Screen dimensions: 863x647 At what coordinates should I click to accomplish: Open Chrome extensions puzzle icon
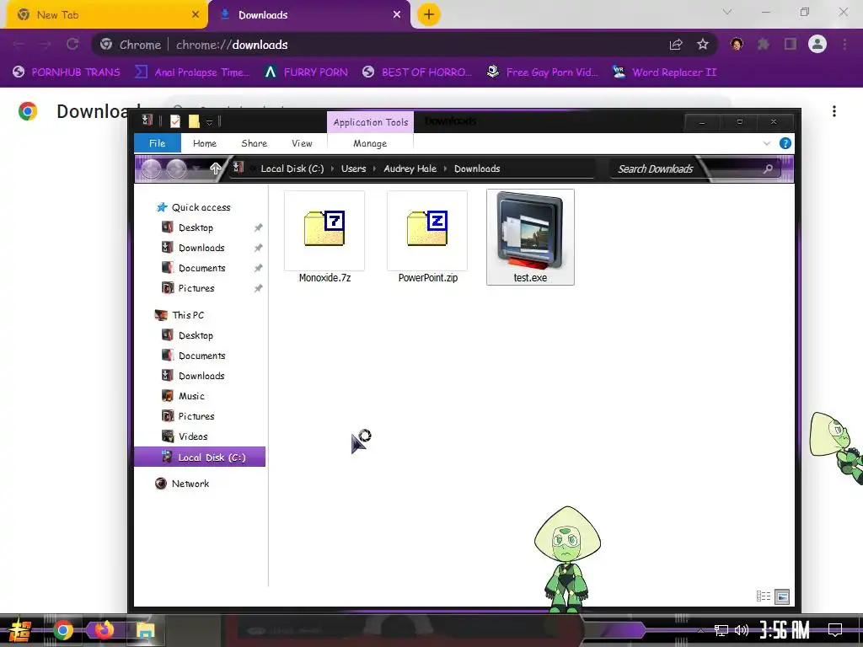click(764, 44)
